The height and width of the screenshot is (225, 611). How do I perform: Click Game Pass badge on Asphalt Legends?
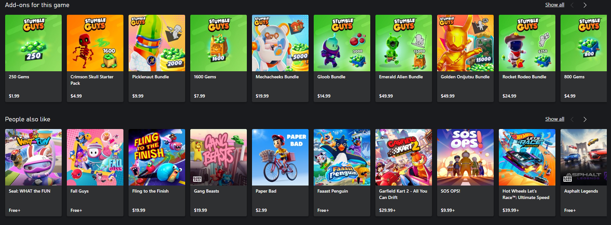click(x=568, y=179)
